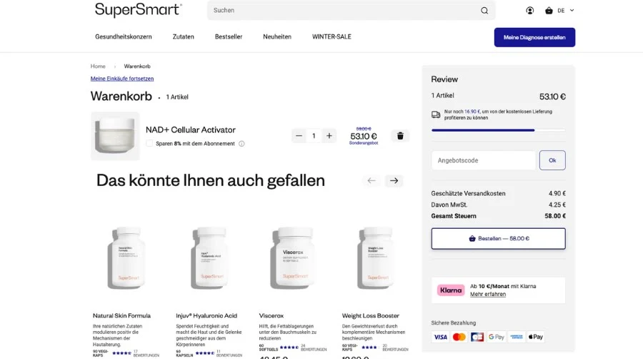Enable the Sparen 8% subscription checkbox
The width and height of the screenshot is (643, 359).
coord(149,143)
